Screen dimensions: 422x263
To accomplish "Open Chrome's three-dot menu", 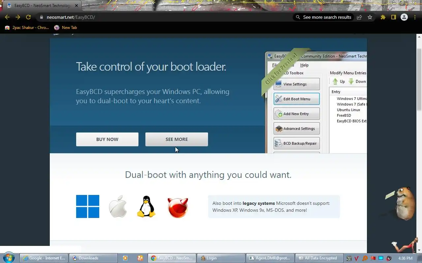I will (x=415, y=17).
